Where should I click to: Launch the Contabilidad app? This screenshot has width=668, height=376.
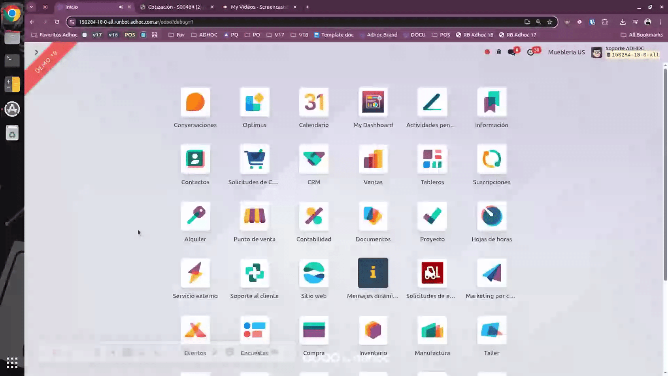coord(313,216)
